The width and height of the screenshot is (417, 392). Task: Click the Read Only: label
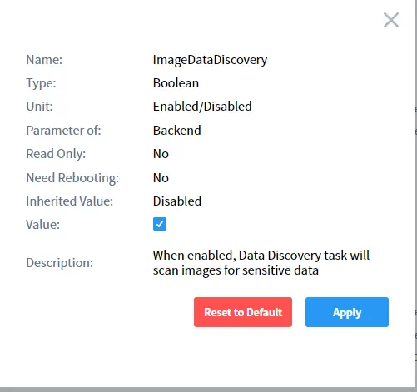coord(56,154)
